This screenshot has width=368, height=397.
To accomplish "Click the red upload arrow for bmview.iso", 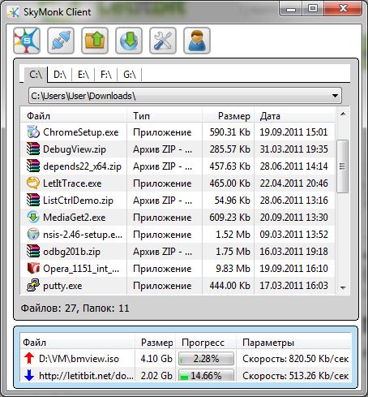I will pyautogui.click(x=29, y=359).
